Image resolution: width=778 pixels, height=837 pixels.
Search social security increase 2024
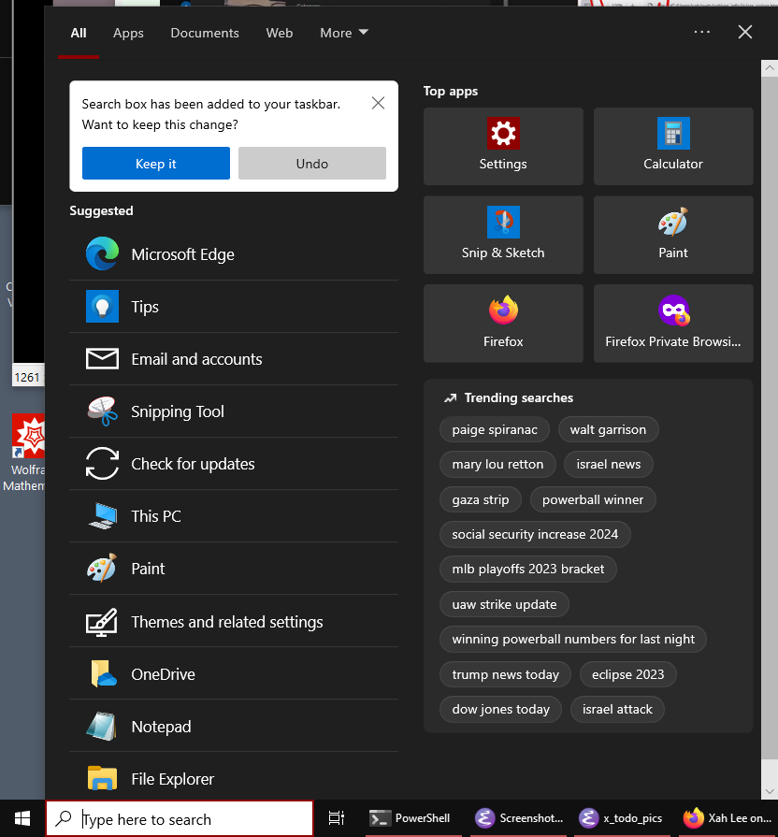coord(535,534)
